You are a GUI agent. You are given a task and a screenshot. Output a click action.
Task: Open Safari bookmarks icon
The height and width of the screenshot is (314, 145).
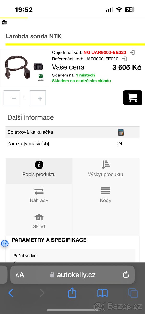pyautogui.click(x=102, y=293)
